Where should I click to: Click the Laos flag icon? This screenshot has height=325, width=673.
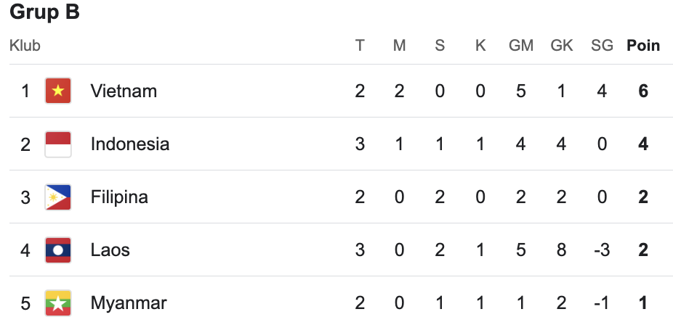click(x=58, y=250)
